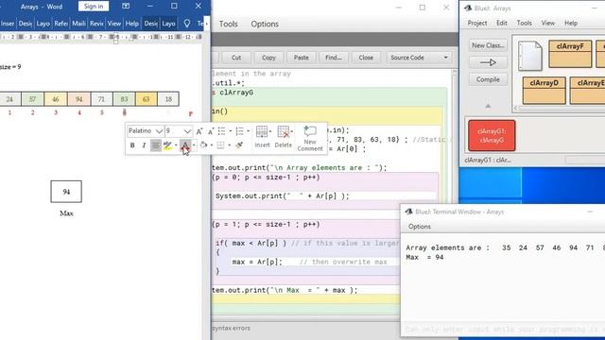605x340 pixels.
Task: Click editor vertical scrollbar up arrow
Action: coord(454,73)
